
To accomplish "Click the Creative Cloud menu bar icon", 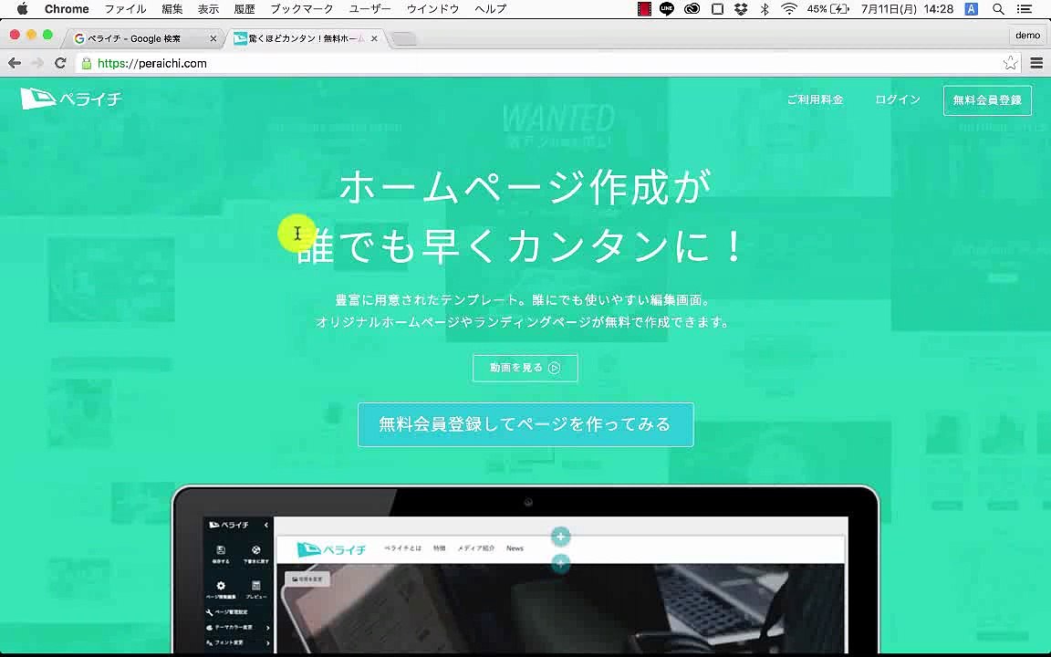I will 692,9.
